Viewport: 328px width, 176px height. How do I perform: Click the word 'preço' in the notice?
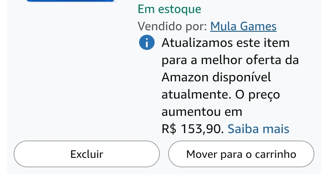(264, 95)
